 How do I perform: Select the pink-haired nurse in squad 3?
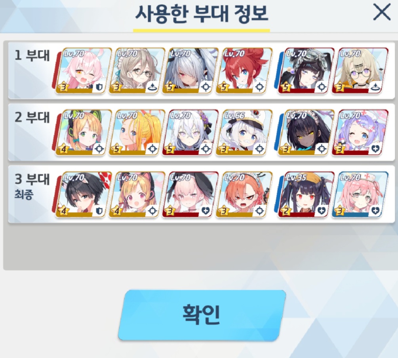(360, 194)
